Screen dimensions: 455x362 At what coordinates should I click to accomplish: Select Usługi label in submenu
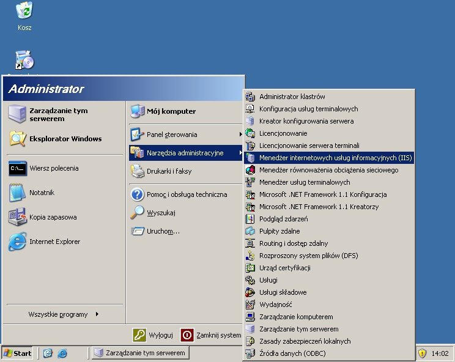coord(268,280)
